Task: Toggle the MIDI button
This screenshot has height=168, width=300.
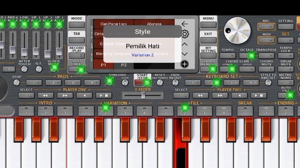Action: pos(266,40)
